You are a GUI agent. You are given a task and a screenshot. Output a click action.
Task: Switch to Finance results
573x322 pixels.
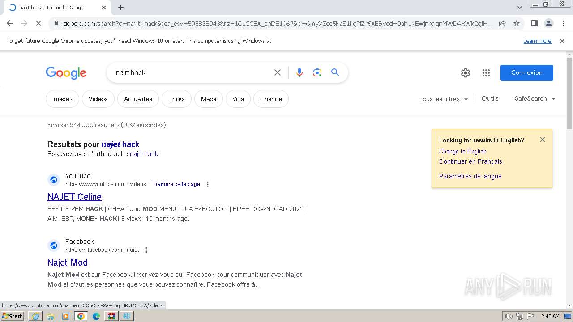[271, 99]
